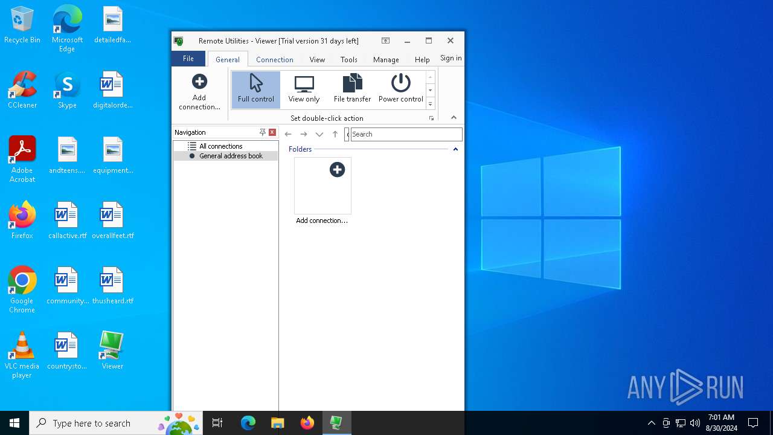This screenshot has height=435, width=773.
Task: Go up one level arrow
Action: (335, 134)
